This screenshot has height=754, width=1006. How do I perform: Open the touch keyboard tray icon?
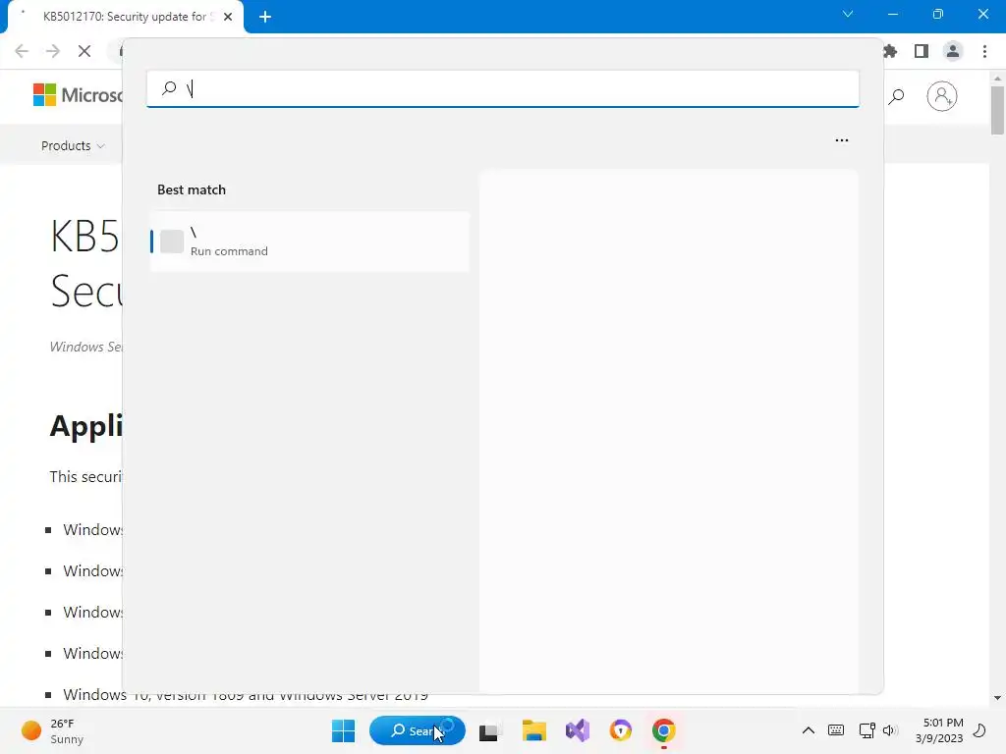tap(835, 730)
